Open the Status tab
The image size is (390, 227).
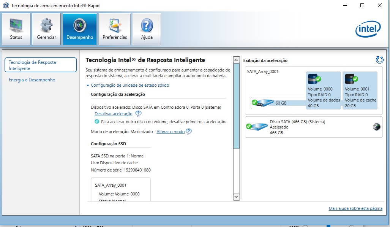[x=16, y=29]
